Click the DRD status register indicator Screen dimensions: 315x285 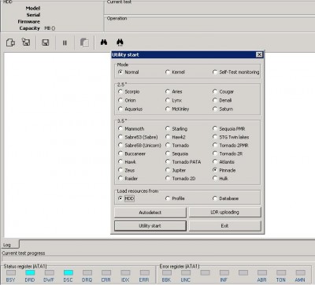pos(30,272)
